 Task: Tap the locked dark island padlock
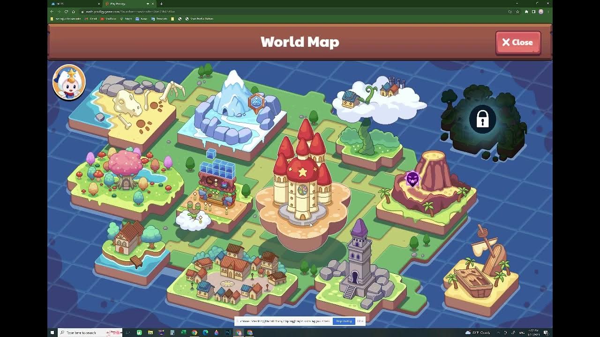coord(482,119)
